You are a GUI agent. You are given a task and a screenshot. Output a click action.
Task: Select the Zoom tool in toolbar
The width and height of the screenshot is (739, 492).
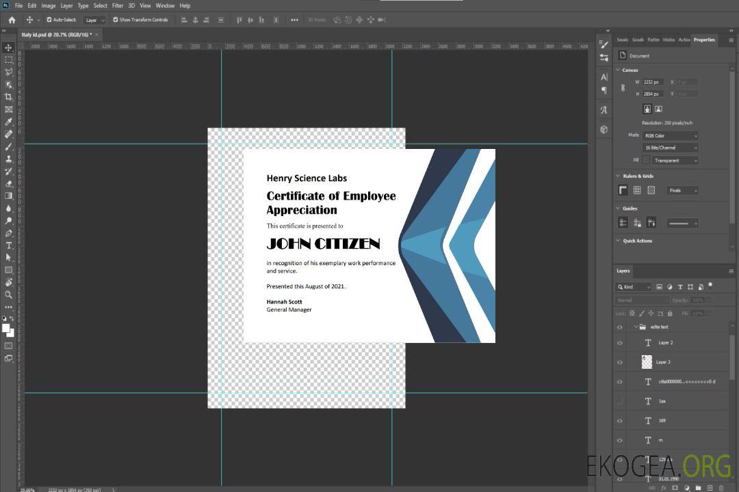point(8,295)
